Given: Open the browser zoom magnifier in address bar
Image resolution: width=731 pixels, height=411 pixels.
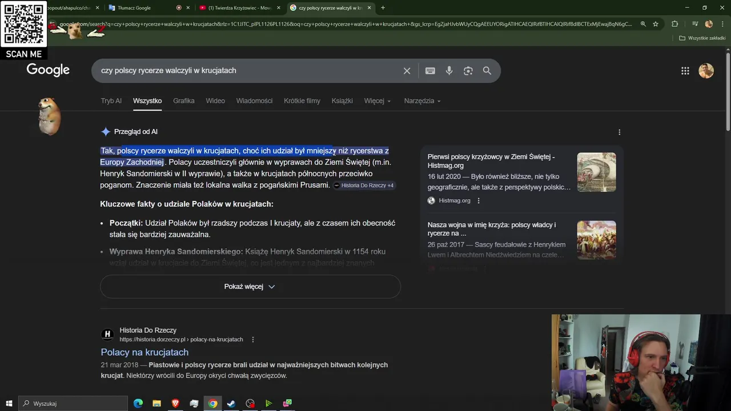Looking at the screenshot, I should point(643,24).
